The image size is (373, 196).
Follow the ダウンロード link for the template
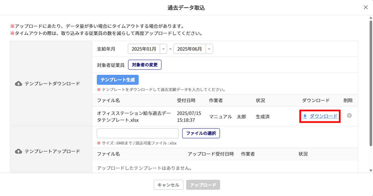pos(323,116)
